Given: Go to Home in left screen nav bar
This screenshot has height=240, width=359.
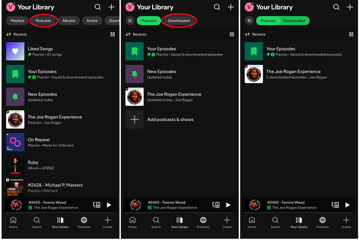Looking at the screenshot, I should (13, 222).
